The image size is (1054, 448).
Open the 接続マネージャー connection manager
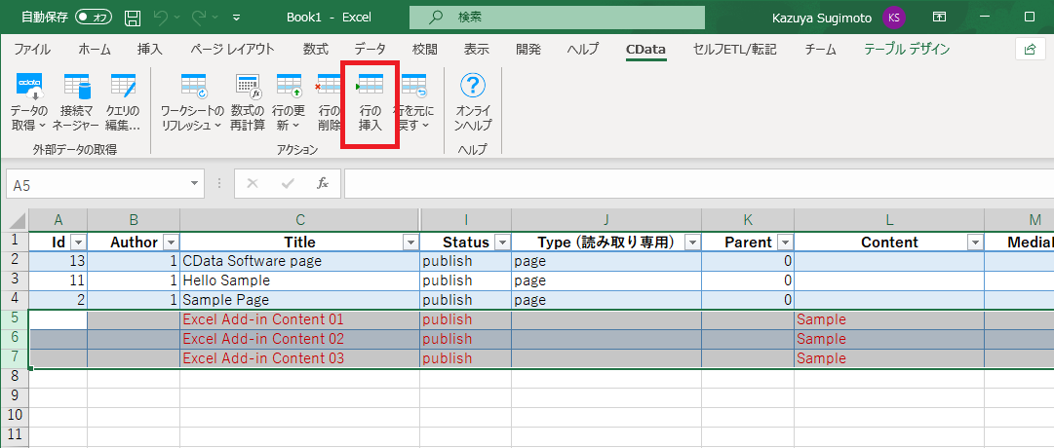coord(76,100)
